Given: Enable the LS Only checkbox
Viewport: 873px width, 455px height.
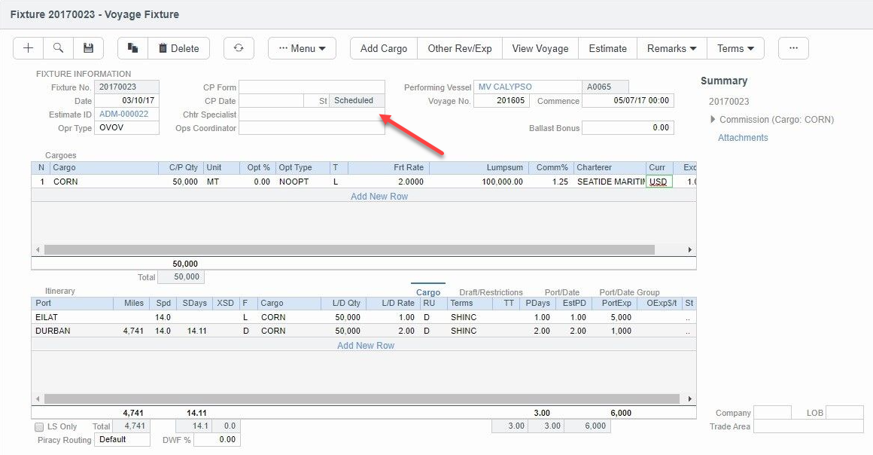Looking at the screenshot, I should pos(39,427).
